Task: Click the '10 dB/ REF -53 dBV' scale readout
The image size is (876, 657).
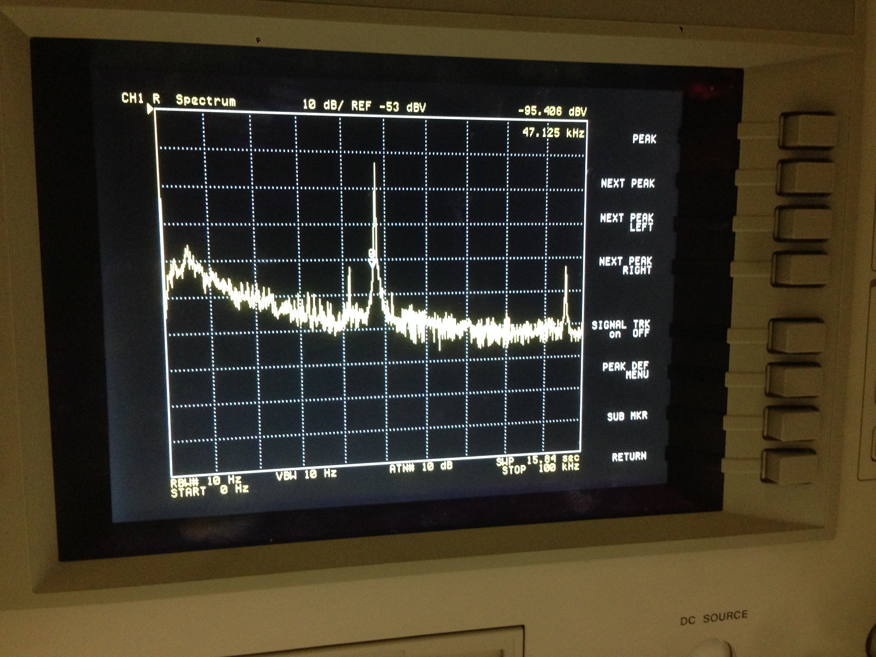Action: tap(364, 106)
